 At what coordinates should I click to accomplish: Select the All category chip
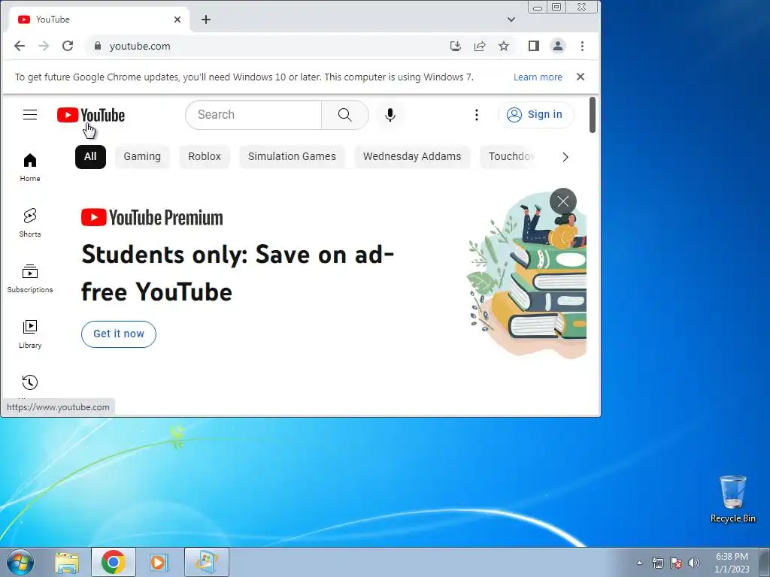90,156
